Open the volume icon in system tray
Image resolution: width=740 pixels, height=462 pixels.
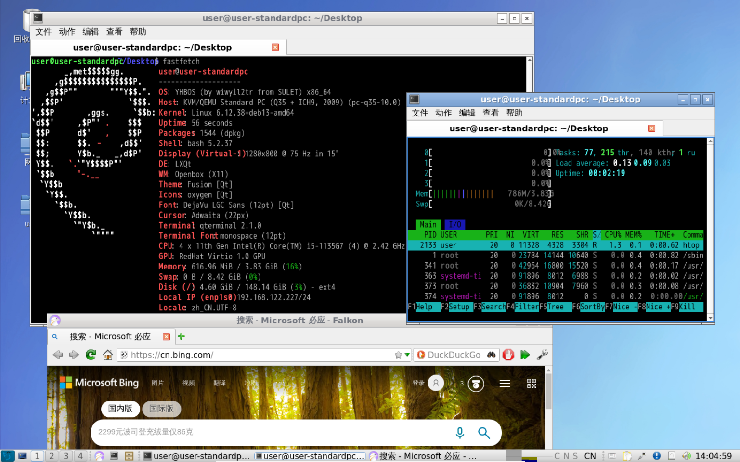[686, 456]
